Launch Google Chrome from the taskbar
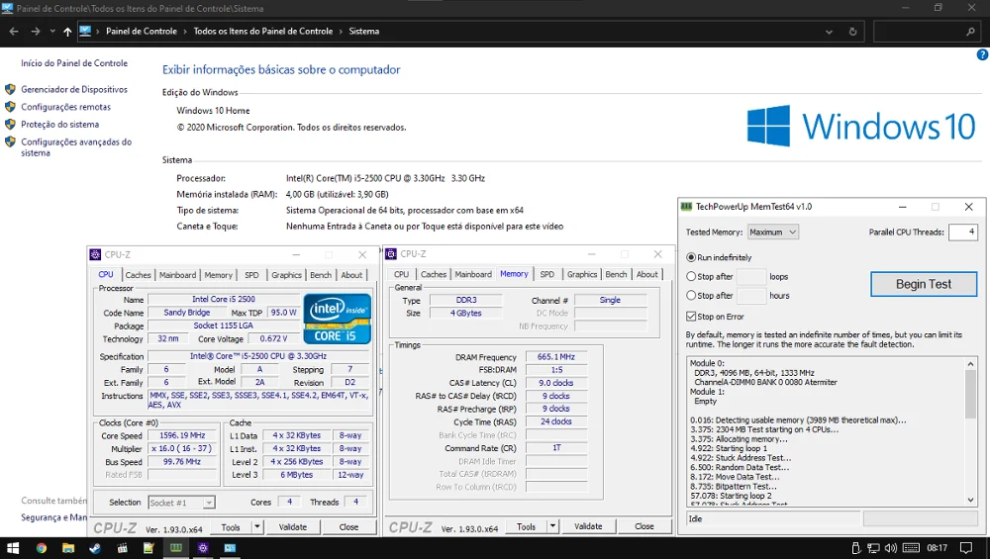This screenshot has height=559, width=990. 41,548
